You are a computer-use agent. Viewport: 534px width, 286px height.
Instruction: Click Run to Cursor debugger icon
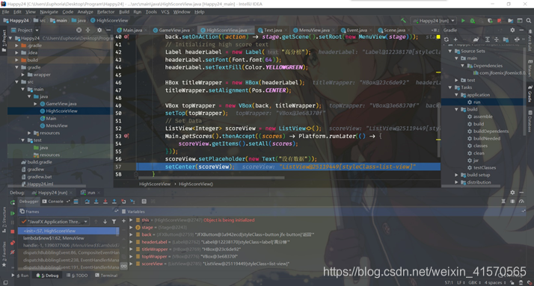point(132,202)
